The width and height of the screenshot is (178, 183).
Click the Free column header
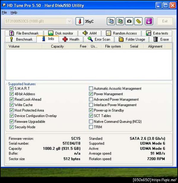click(76, 46)
